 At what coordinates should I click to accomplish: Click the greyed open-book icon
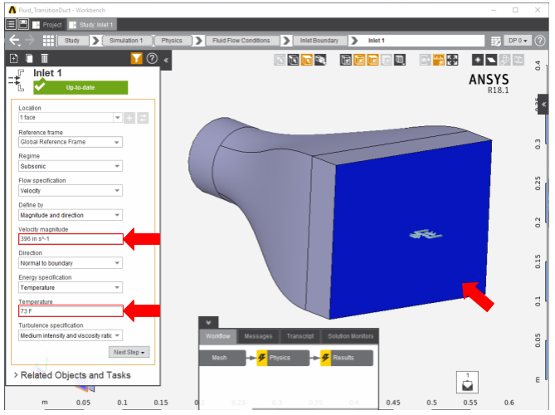pyautogui.click(x=518, y=60)
